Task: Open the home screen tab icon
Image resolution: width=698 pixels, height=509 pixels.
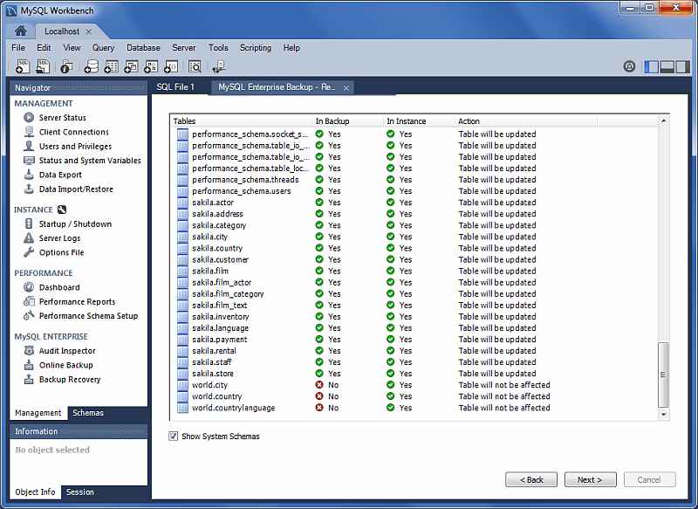Action: 20,31
